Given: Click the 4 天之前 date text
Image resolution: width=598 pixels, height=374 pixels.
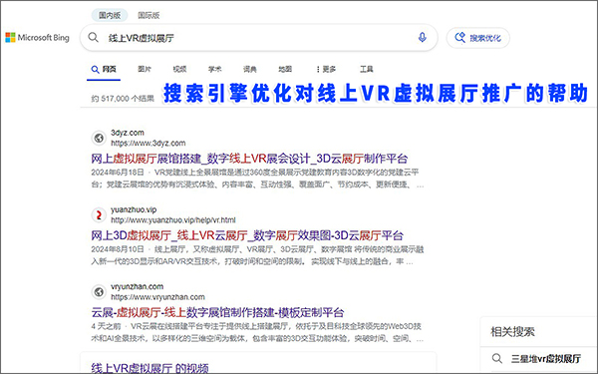Looking at the screenshot, I should pos(106,326).
